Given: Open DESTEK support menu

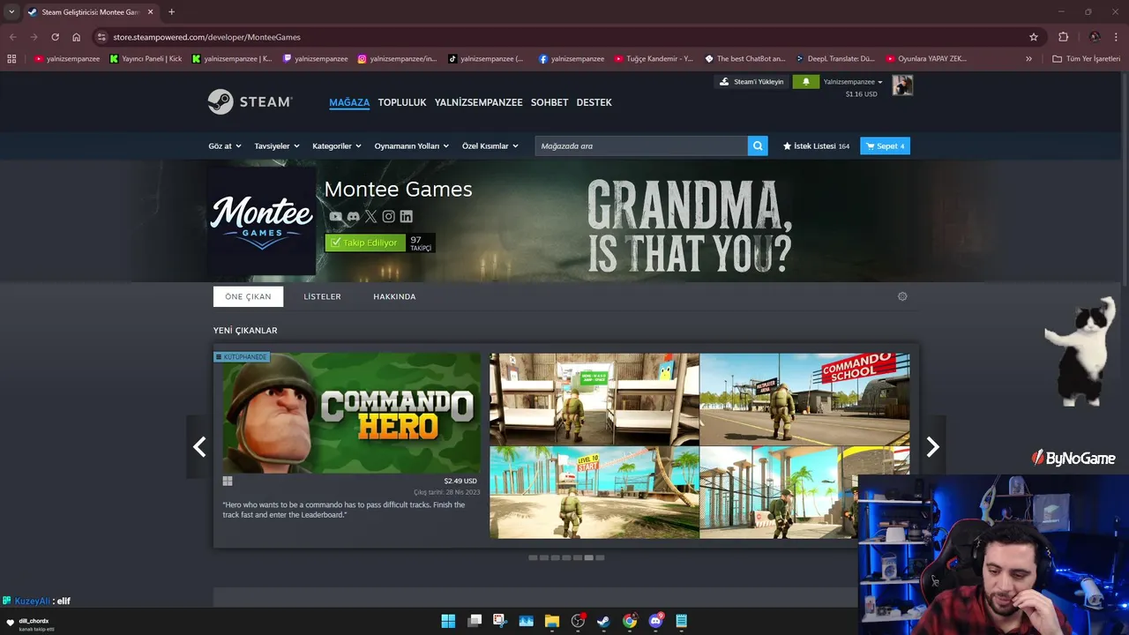Looking at the screenshot, I should [594, 102].
